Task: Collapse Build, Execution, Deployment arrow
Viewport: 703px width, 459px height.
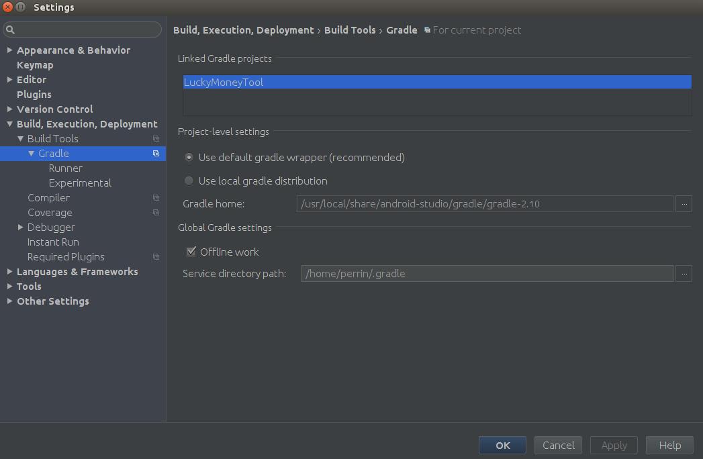Action: 9,124
